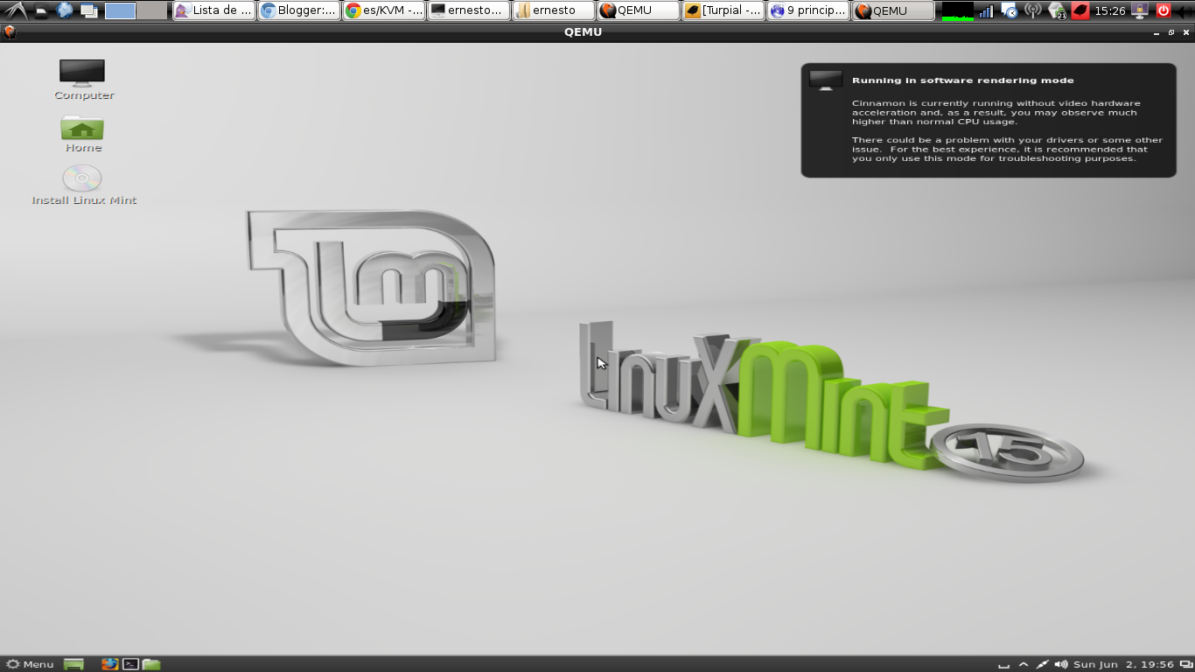Viewport: 1195px width, 672px height.
Task: Click the host clock showing 15:26
Action: click(1109, 10)
